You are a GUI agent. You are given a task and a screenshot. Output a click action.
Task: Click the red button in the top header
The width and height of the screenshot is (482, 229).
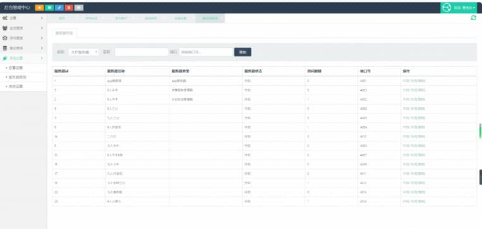point(69,8)
